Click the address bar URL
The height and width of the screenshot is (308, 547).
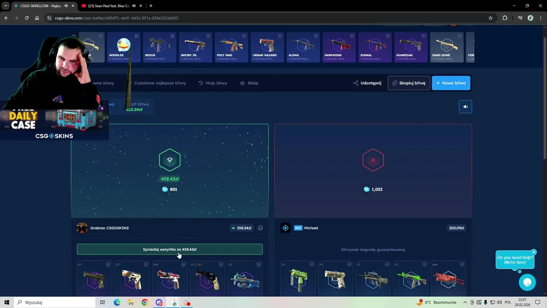(x=117, y=18)
